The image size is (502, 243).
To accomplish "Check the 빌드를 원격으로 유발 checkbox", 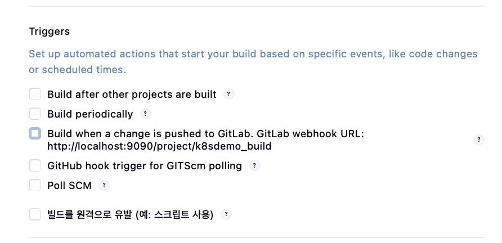I will pyautogui.click(x=35, y=214).
